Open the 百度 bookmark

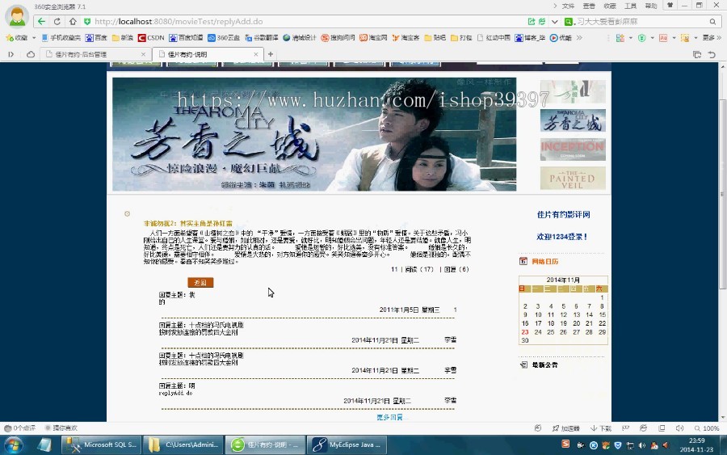click(96, 37)
